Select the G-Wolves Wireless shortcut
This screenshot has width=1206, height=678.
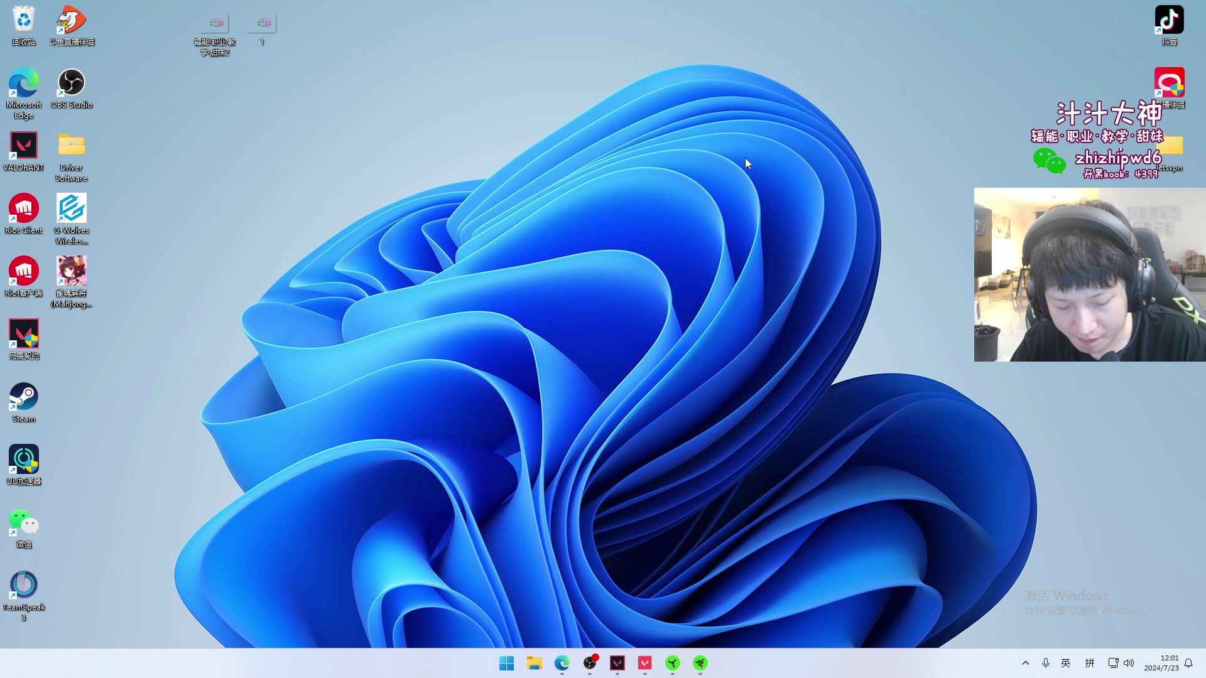click(71, 208)
